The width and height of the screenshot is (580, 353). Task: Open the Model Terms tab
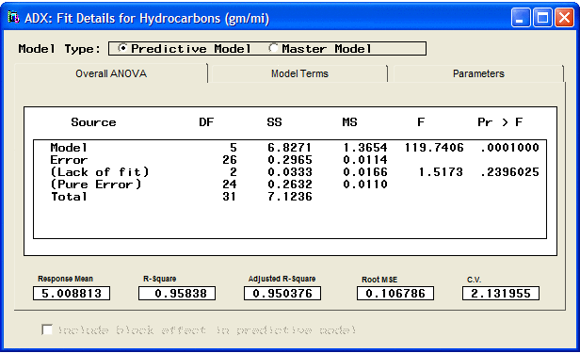pos(299,73)
